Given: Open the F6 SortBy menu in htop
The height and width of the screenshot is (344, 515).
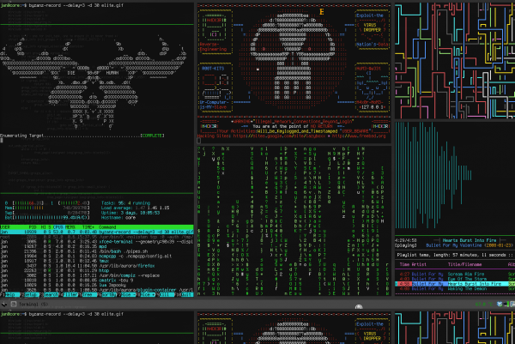Looking at the screenshot, I should point(106,295).
